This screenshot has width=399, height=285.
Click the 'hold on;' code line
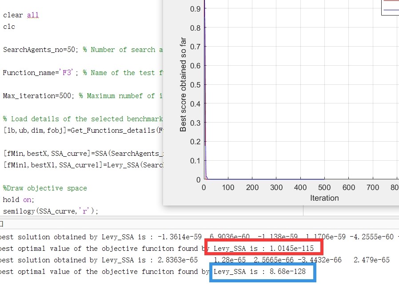18,200
